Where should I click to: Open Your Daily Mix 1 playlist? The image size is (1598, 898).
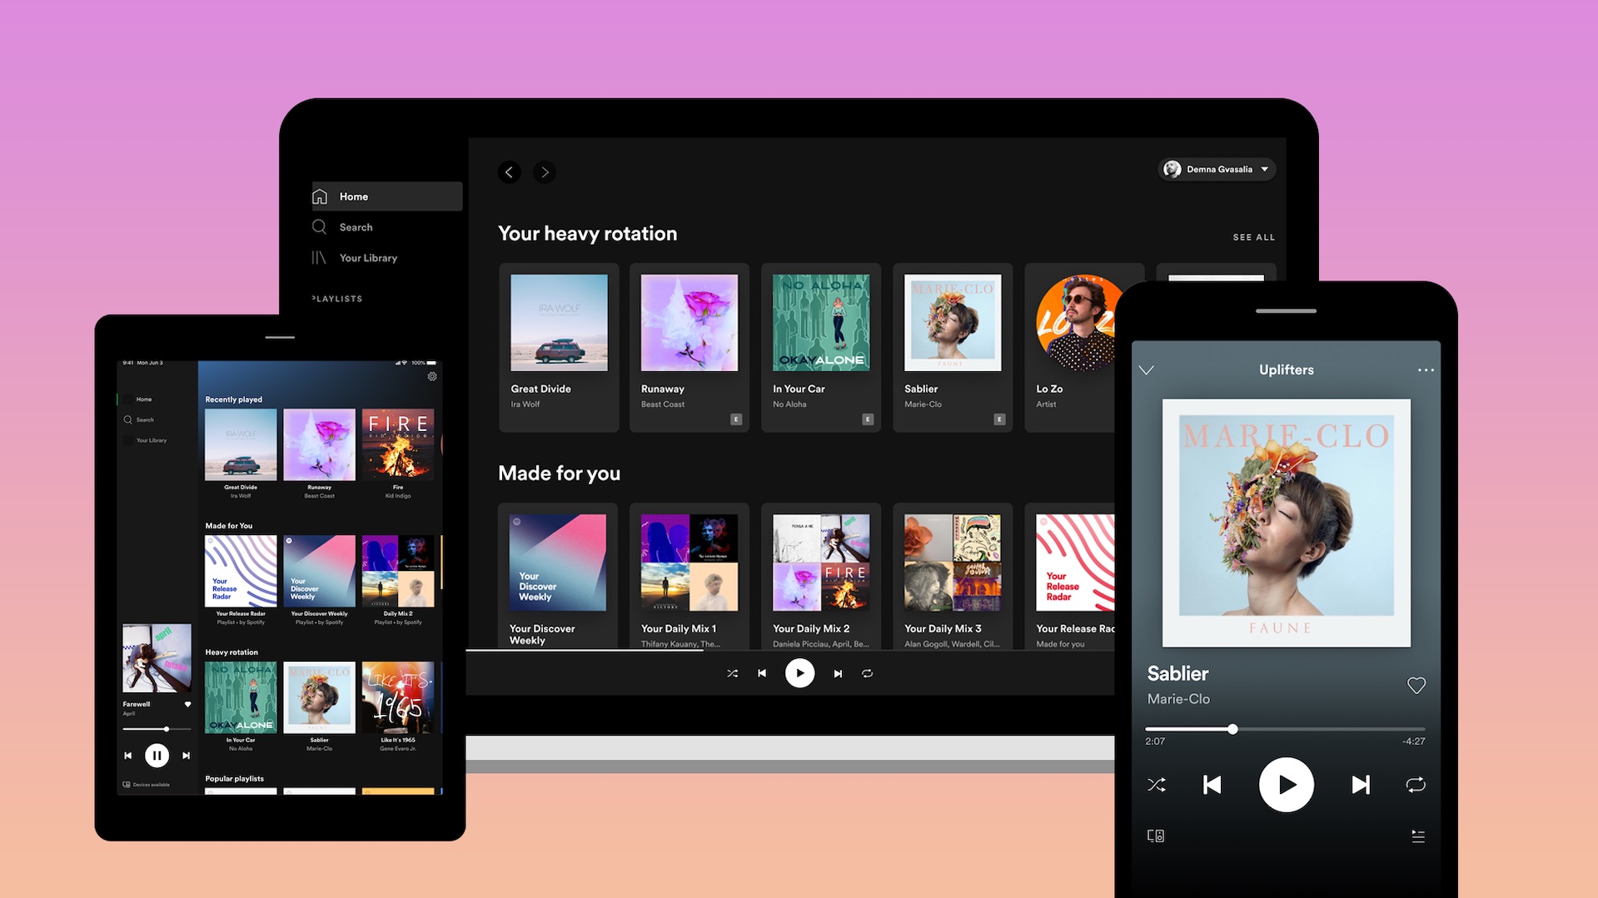pyautogui.click(x=689, y=576)
